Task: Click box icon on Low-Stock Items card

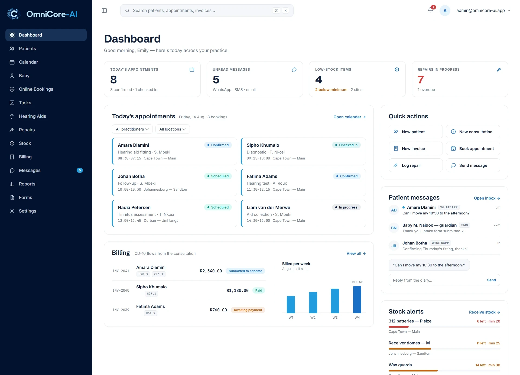Action: pos(397,70)
